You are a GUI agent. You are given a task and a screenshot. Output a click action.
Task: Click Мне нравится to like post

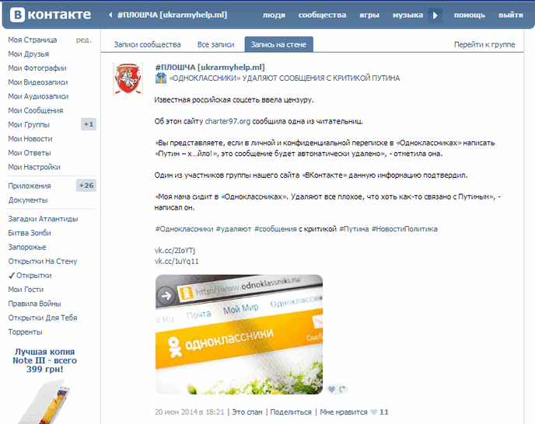[344, 412]
